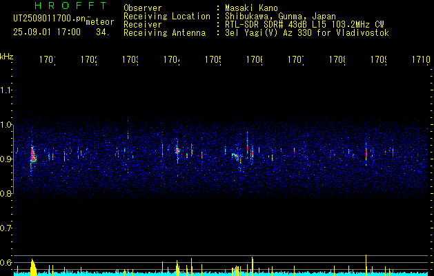Click the 'Receiver' label
Viewport: 434px width, 276px height.
pyautogui.click(x=143, y=25)
